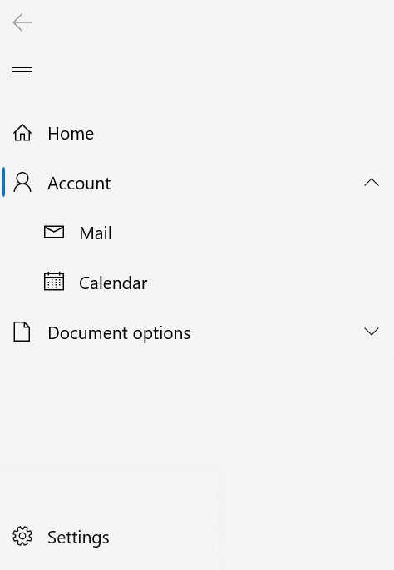Screen dimensions: 394x570
Task: Click the Settings gear icon
Action: 22,536
